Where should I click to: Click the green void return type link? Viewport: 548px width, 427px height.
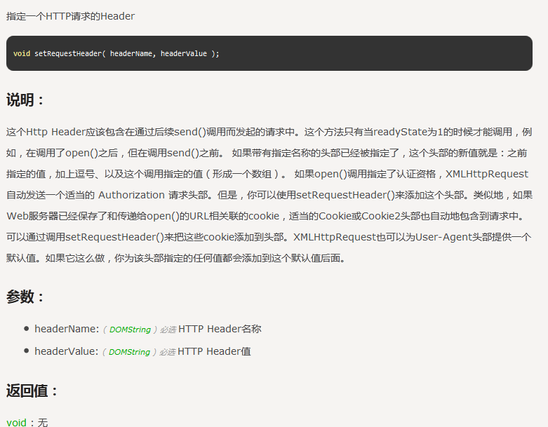click(x=15, y=422)
